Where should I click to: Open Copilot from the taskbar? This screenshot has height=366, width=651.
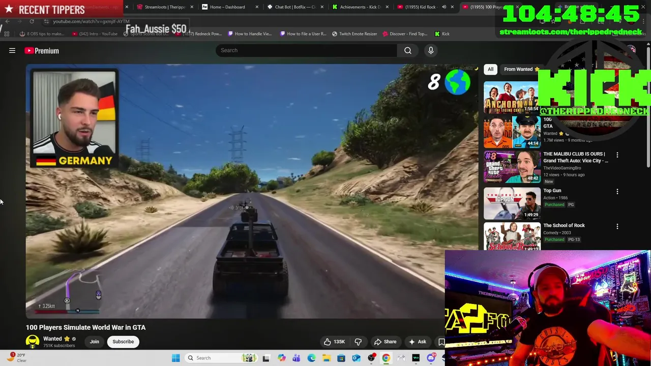[x=281, y=358]
